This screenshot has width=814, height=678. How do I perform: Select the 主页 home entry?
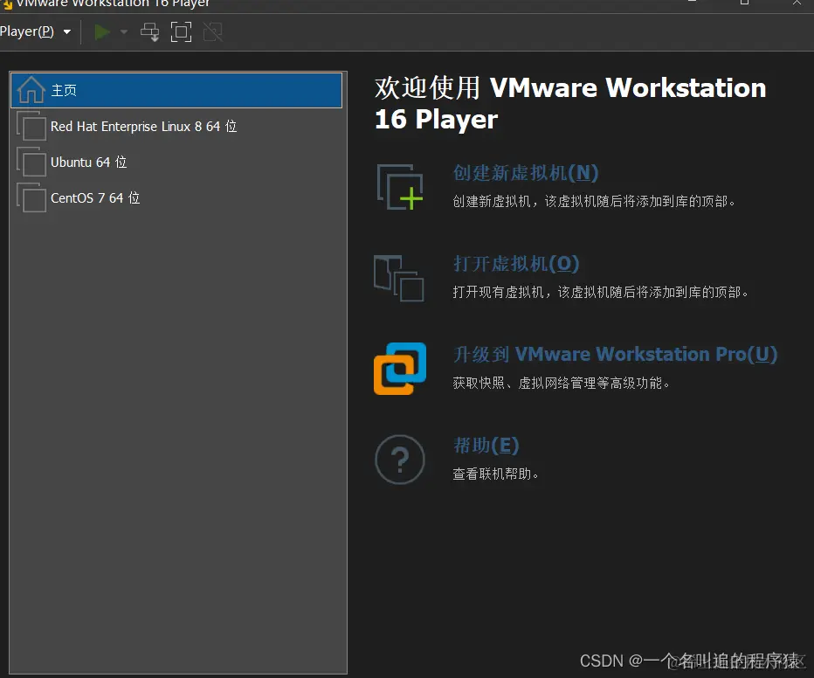(x=176, y=90)
